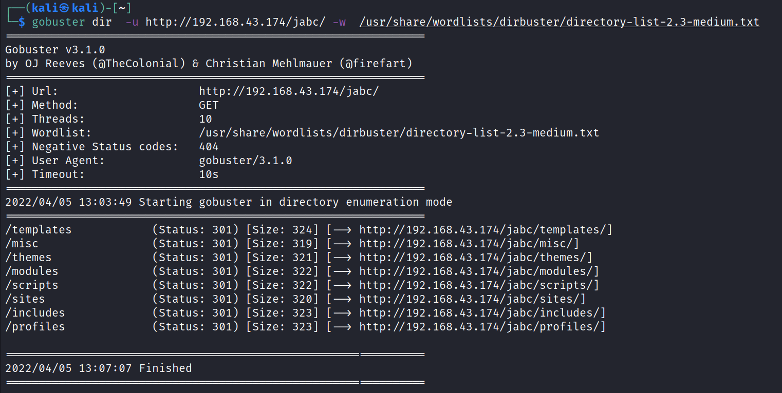Screen dimensions: 782x393
Task: Click the Negative Status codes value 404
Action: coord(209,147)
